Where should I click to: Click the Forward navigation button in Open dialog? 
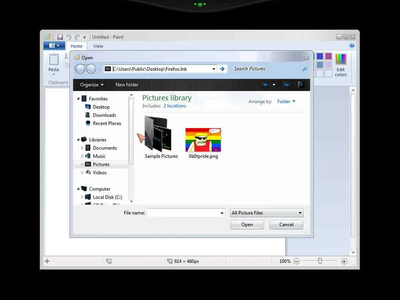coord(91,69)
